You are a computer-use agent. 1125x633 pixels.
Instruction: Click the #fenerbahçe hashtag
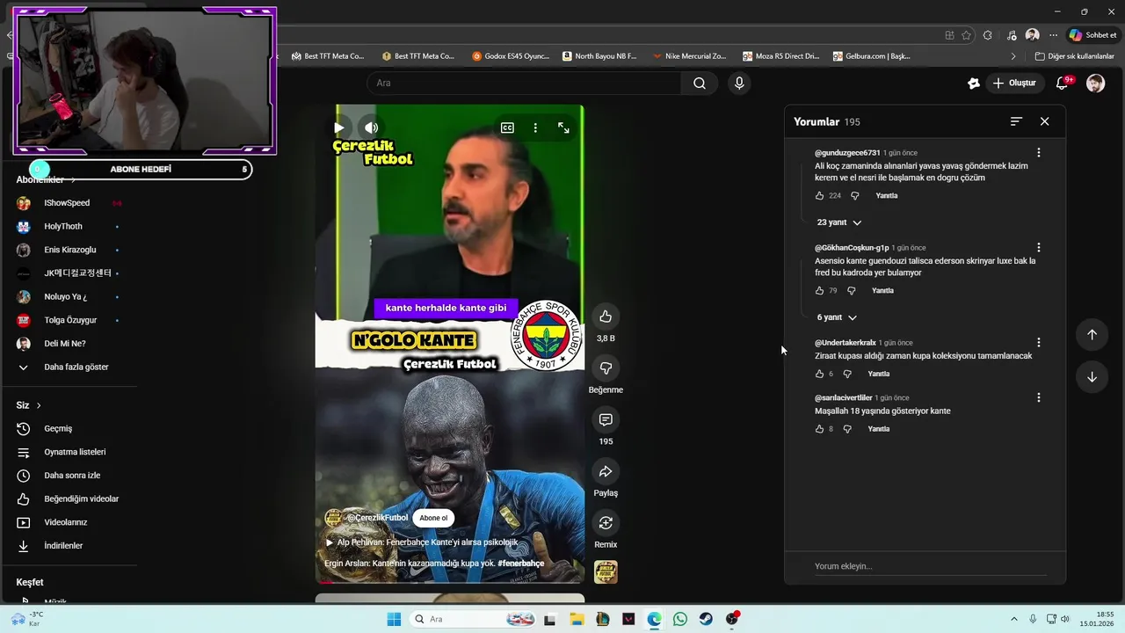tap(520, 564)
